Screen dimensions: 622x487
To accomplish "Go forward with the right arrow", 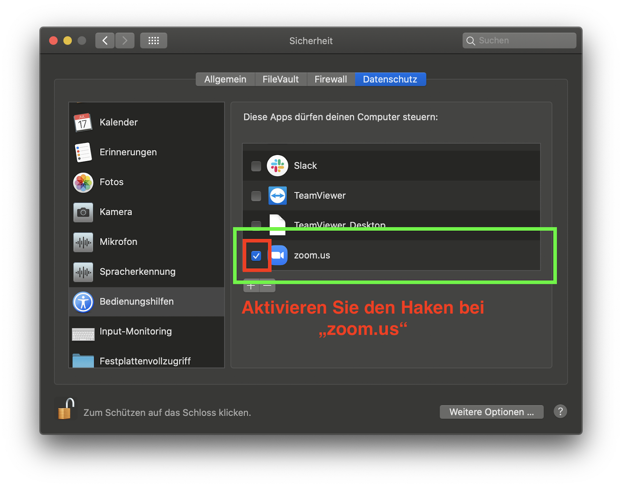I will pos(125,40).
